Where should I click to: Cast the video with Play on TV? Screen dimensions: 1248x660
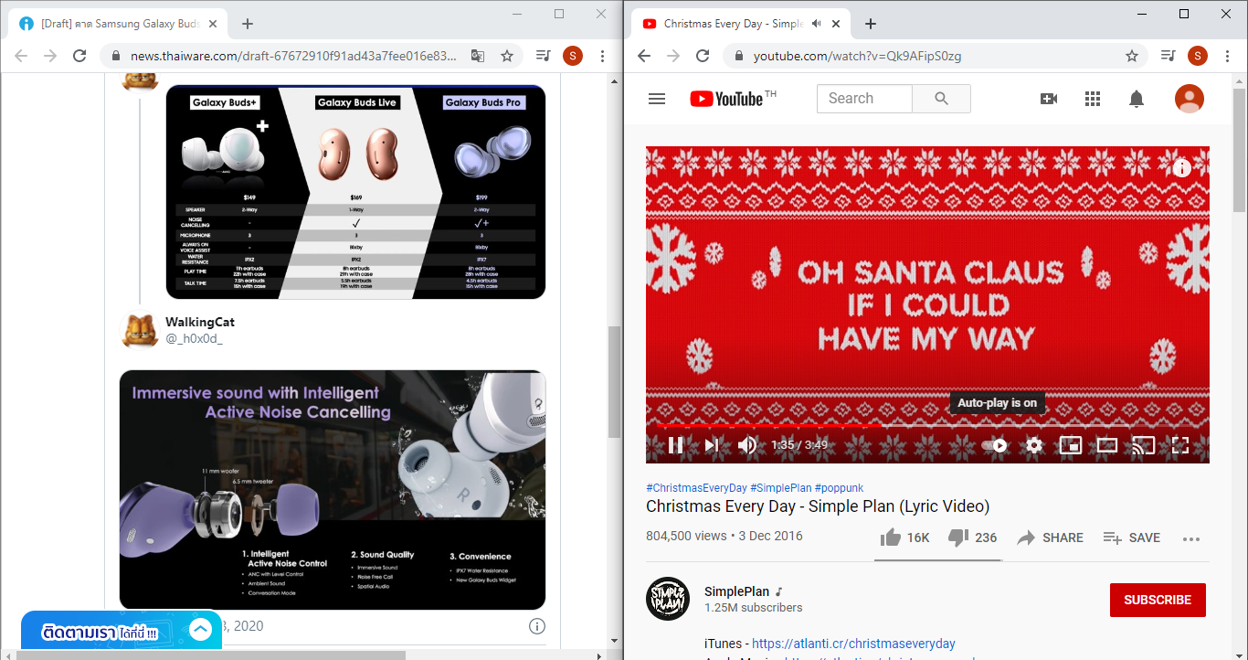(1144, 445)
